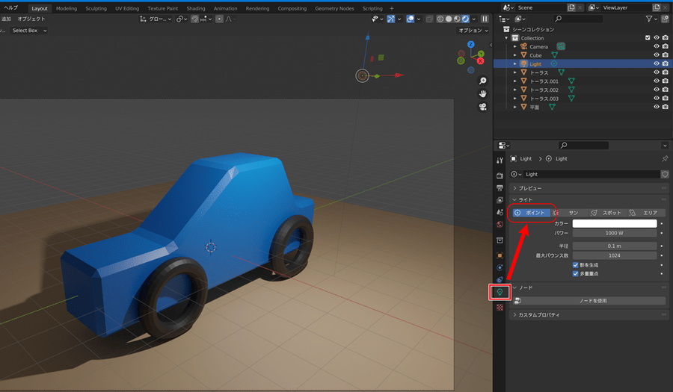
Task: Expand the カスタムプロパティ panel
Action: point(538,315)
